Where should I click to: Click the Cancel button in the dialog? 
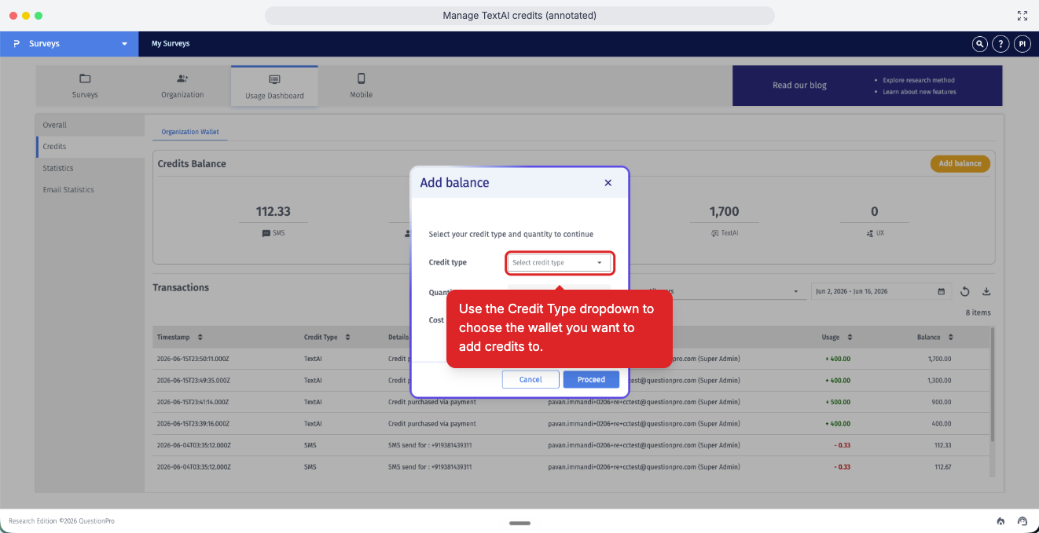531,379
